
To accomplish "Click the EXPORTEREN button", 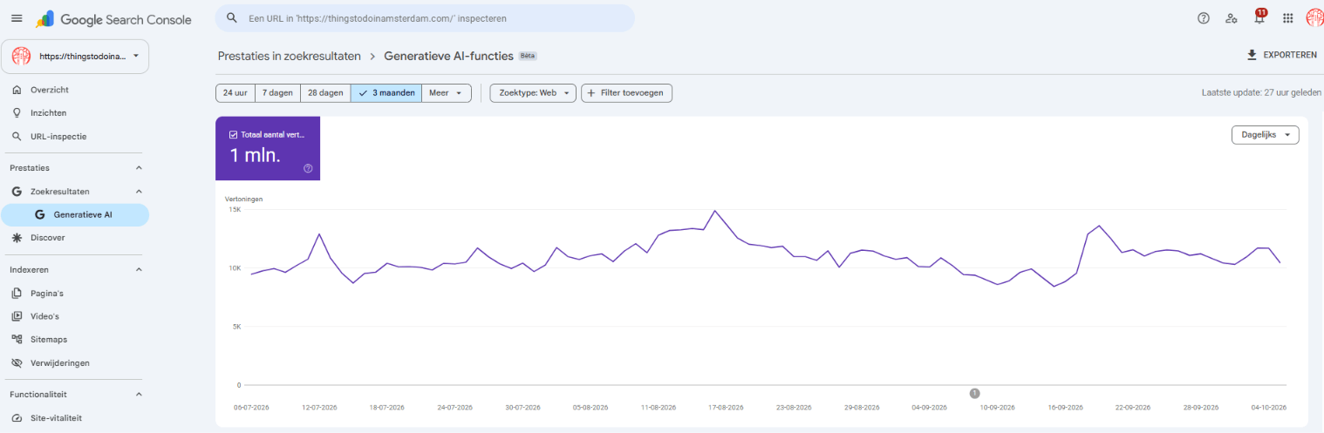I will point(1281,55).
